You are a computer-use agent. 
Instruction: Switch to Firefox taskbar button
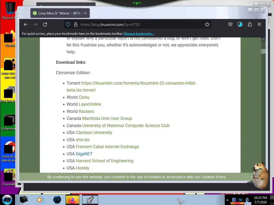(x=73, y=200)
